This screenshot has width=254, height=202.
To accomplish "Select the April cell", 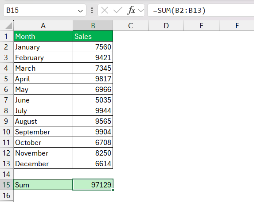I will (x=43, y=79).
